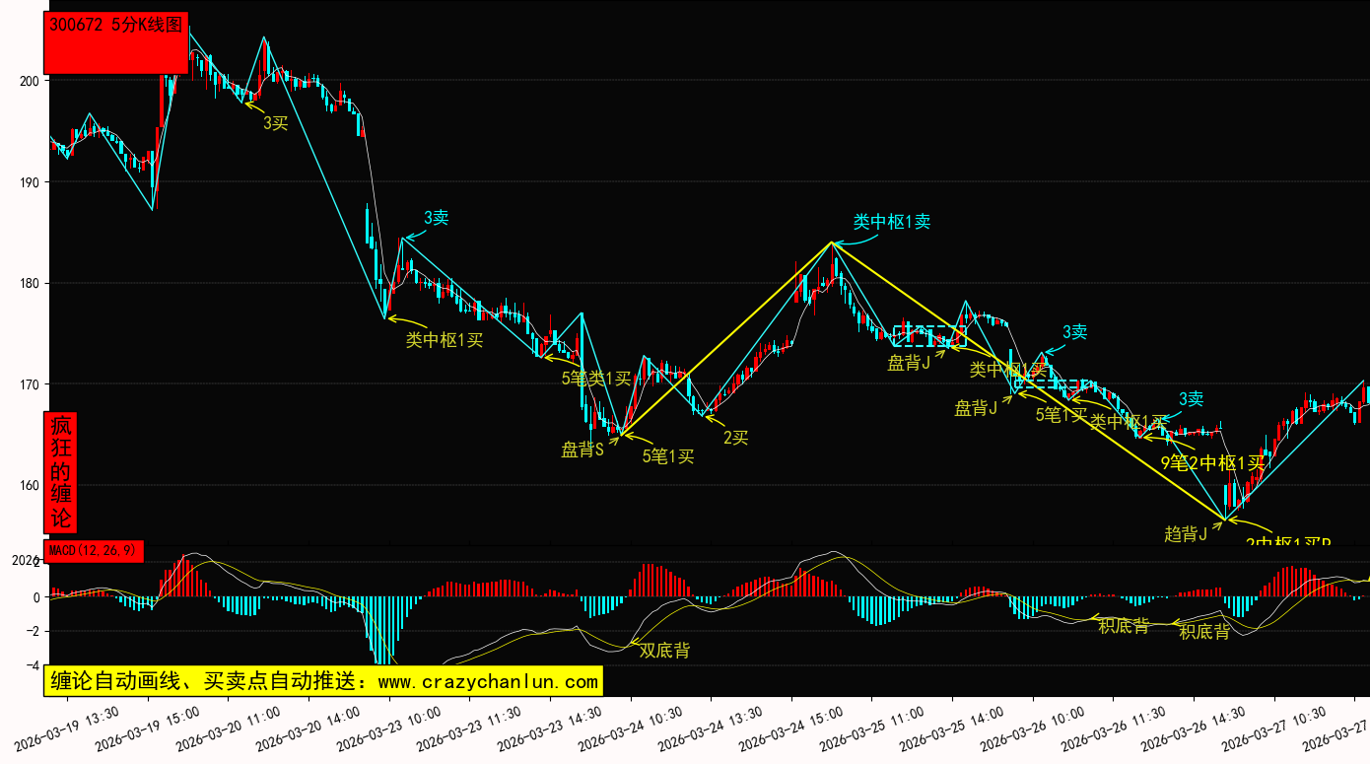Screen dimensions: 1370x764
Task: Select the "盘背S" divergence annotation
Action: (x=582, y=450)
